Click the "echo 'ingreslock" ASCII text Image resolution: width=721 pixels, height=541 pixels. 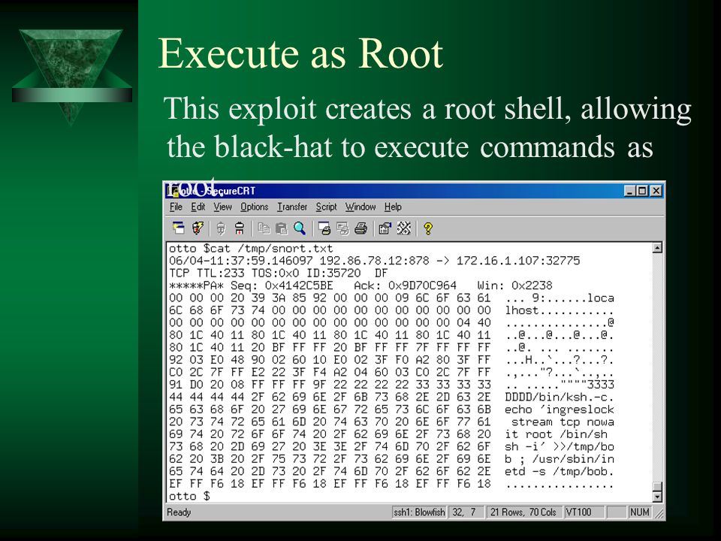pyautogui.click(x=559, y=410)
